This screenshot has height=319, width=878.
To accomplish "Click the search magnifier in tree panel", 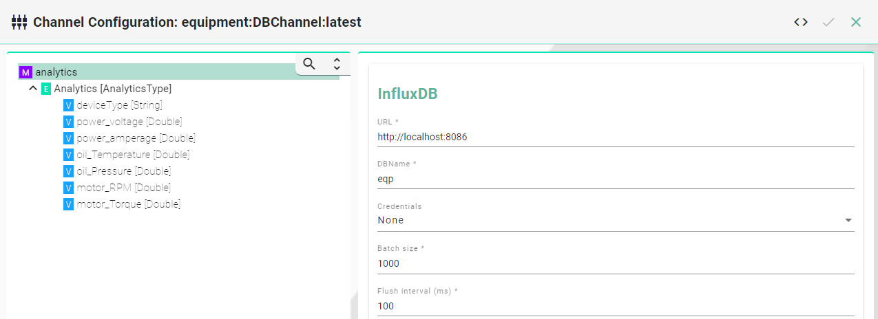I will (309, 64).
